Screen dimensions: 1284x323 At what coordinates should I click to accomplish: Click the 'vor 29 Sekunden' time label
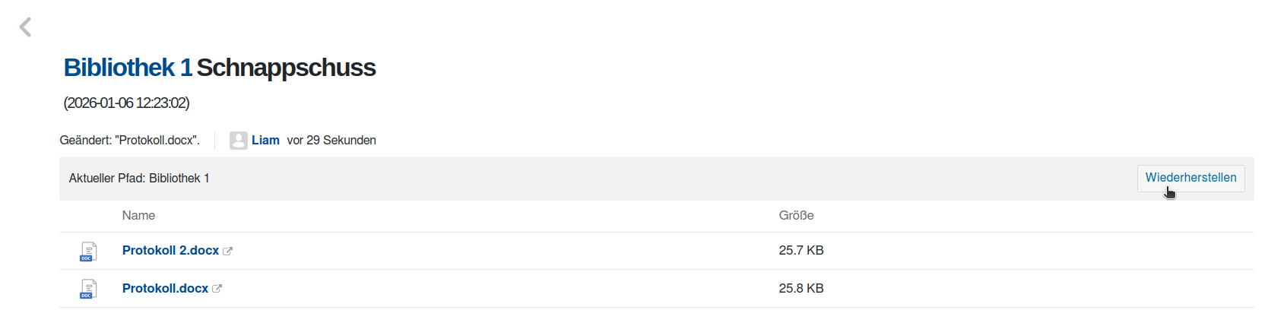[x=331, y=141]
